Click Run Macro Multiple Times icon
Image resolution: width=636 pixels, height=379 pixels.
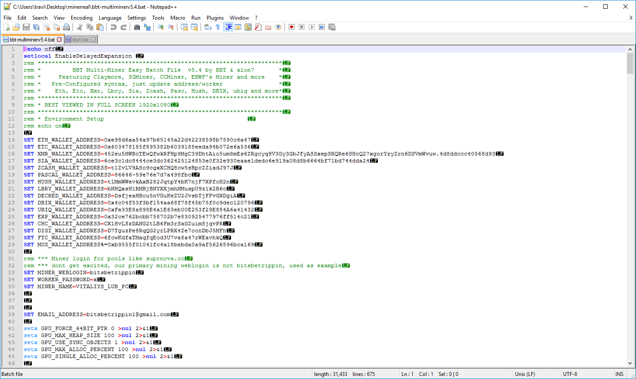pos(321,27)
